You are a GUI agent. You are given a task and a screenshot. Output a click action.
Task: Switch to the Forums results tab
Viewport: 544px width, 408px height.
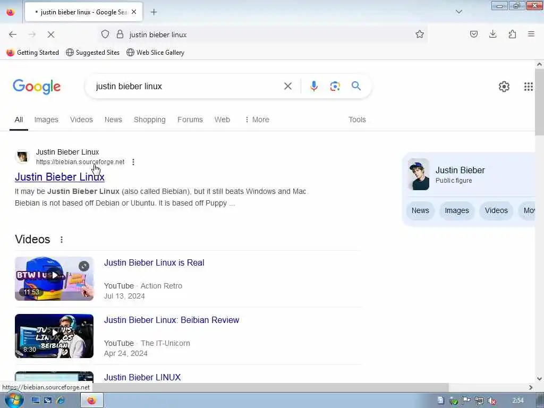coord(190,120)
